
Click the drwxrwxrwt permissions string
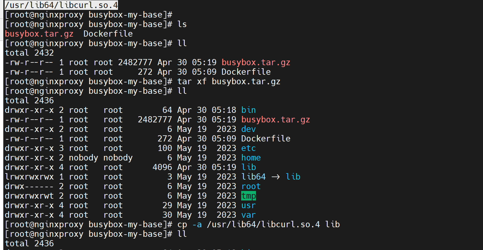[29, 196]
